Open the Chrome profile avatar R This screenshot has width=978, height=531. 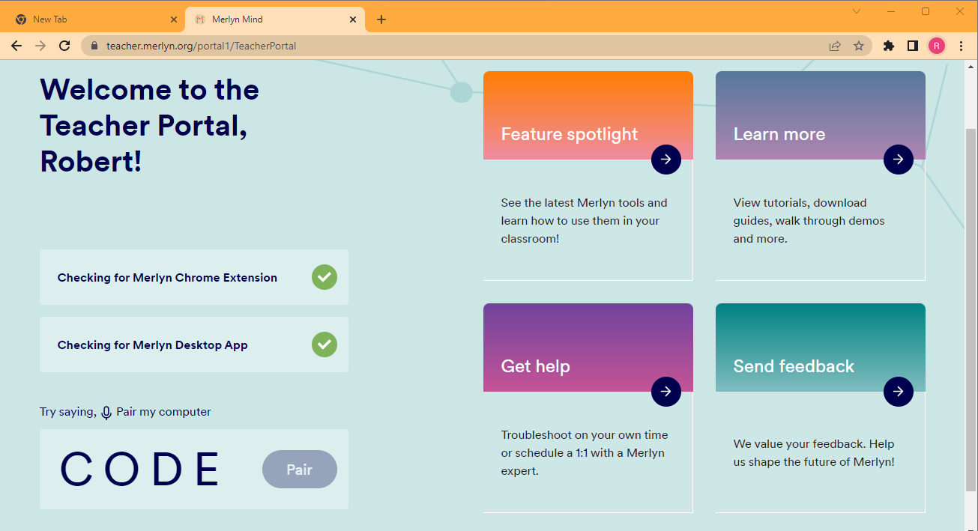937,46
